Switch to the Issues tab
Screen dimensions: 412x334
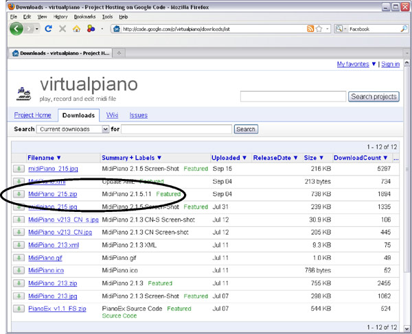click(139, 115)
